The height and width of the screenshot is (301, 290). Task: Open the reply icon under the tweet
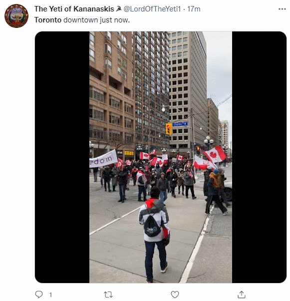click(39, 295)
